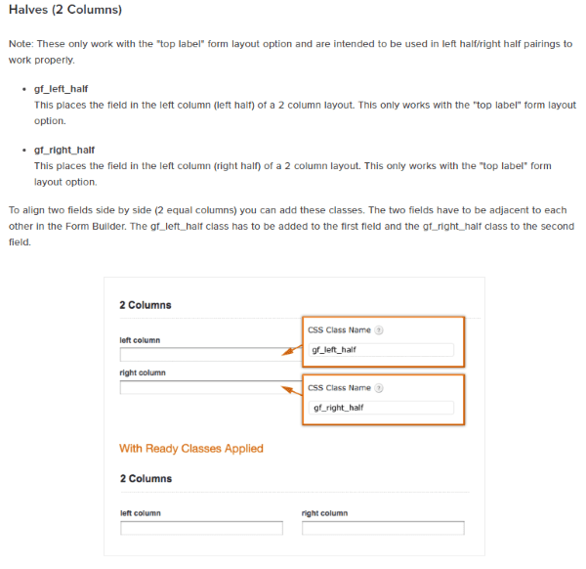Viewport: 586px width, 569px height.
Task: Focus the CSS Class Name field containing gf_right_half
Action: coord(380,408)
